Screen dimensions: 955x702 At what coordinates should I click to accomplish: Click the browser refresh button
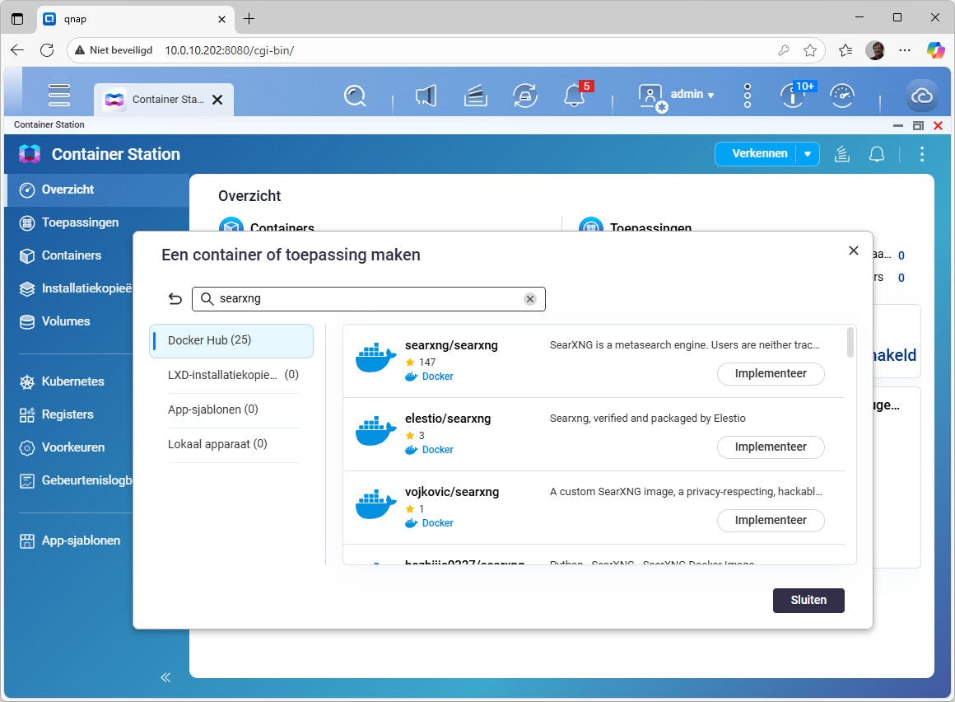[x=47, y=50]
